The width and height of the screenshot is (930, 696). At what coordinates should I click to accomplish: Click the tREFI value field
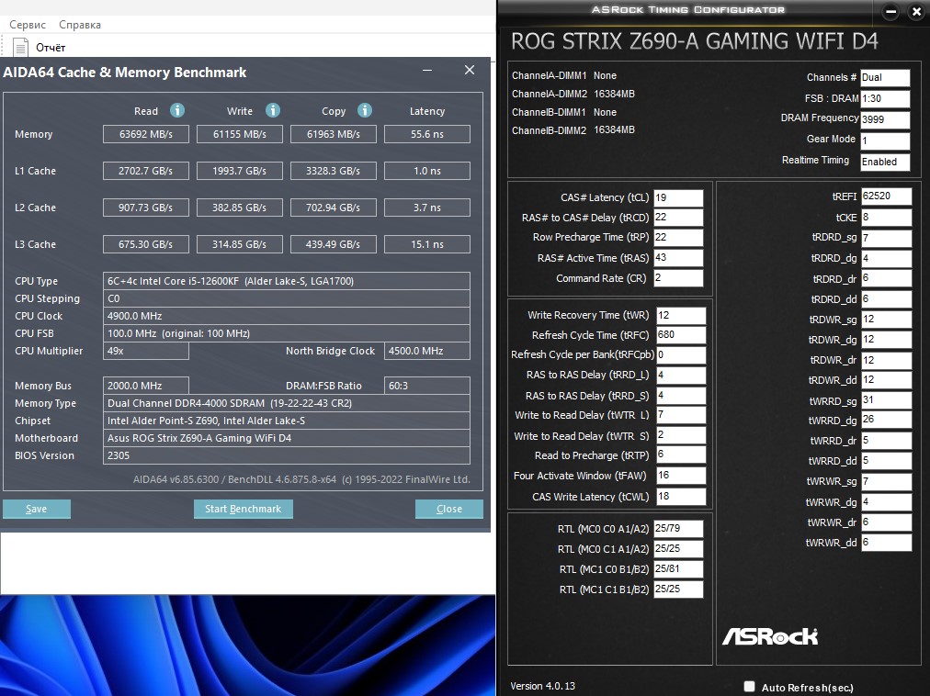pyautogui.click(x=886, y=196)
